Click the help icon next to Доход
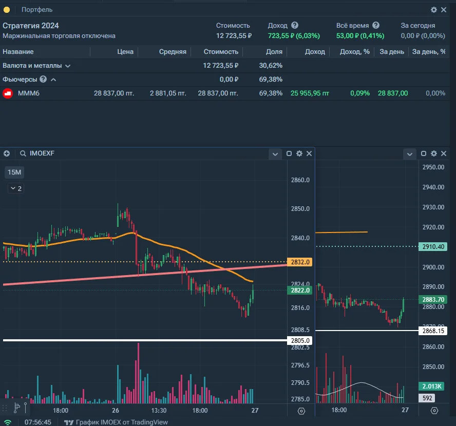Viewport: 456px width, 426px height. 295,25
